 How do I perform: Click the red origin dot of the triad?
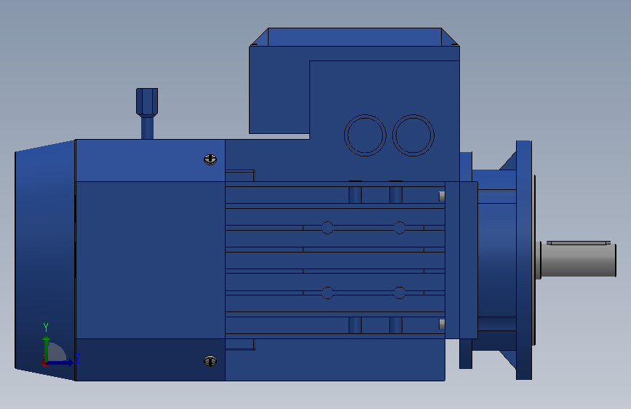45,363
